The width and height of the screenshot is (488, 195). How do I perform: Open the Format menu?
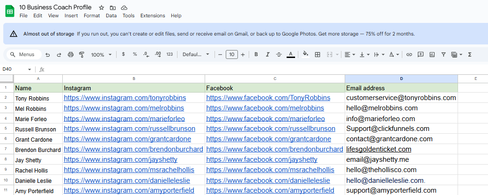92,15
